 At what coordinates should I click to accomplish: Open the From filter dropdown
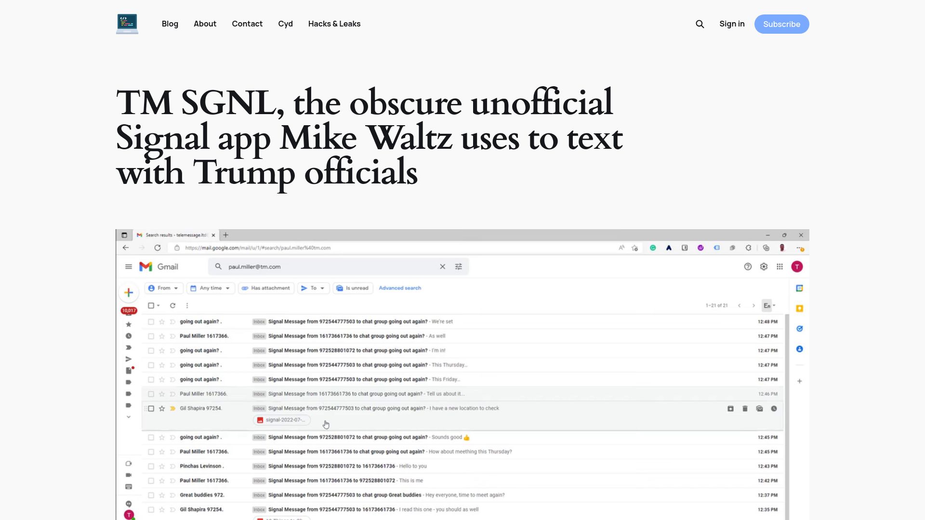(164, 288)
